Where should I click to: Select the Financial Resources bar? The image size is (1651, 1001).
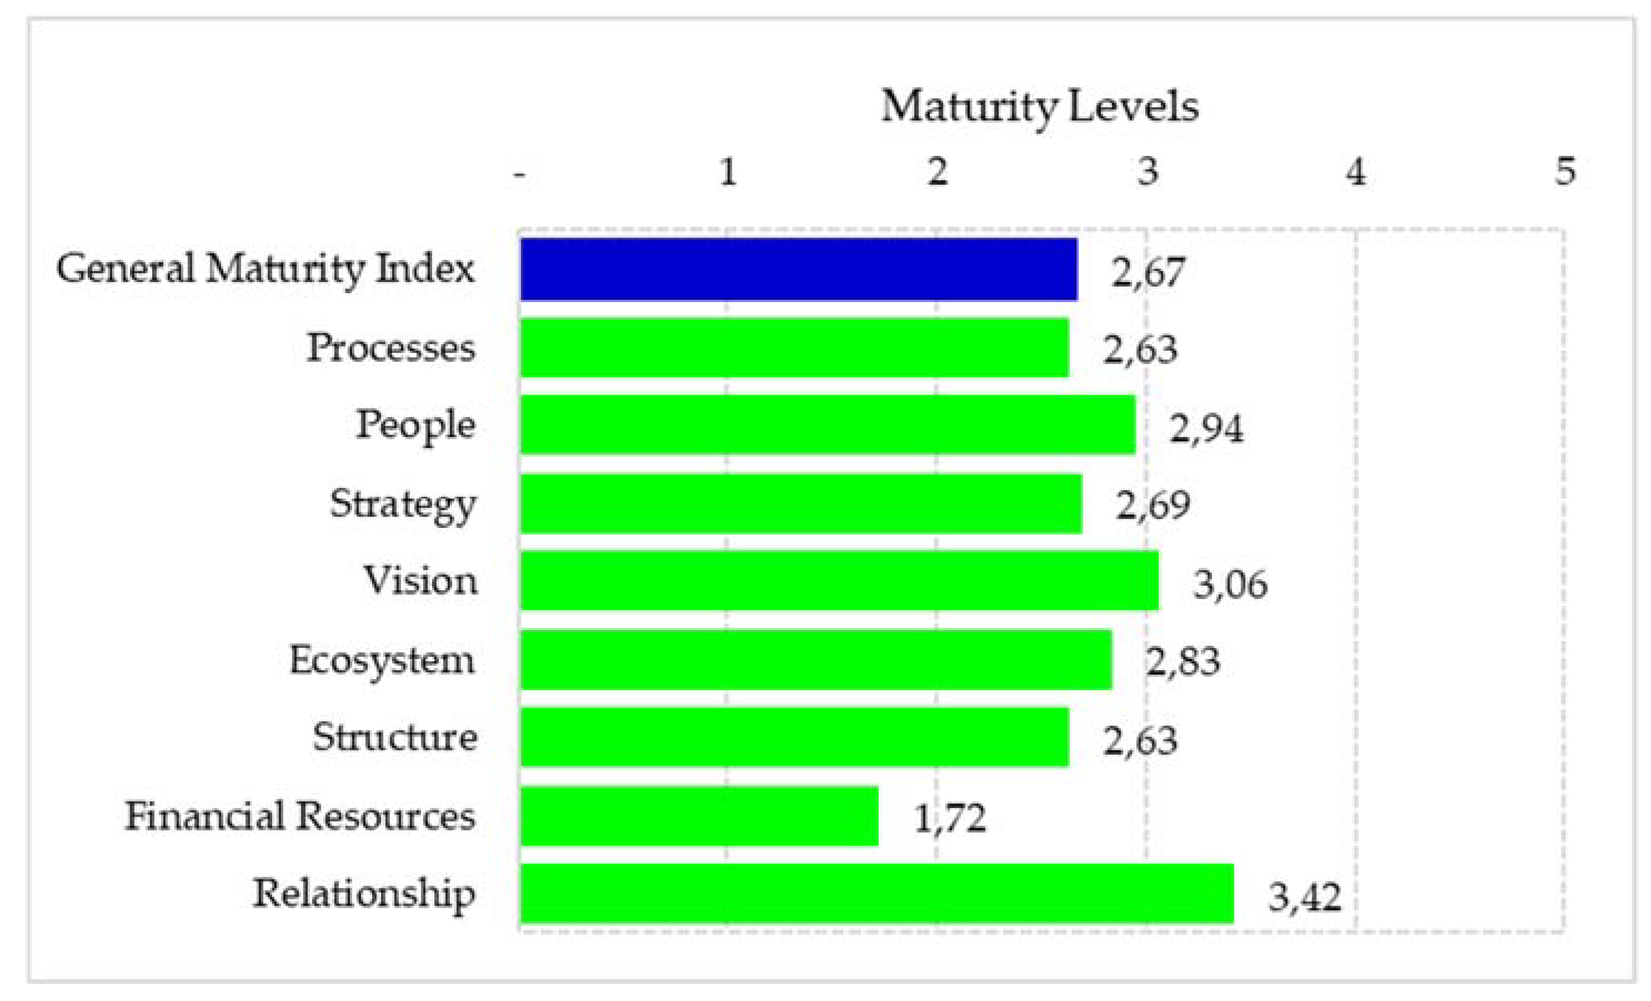click(x=699, y=816)
